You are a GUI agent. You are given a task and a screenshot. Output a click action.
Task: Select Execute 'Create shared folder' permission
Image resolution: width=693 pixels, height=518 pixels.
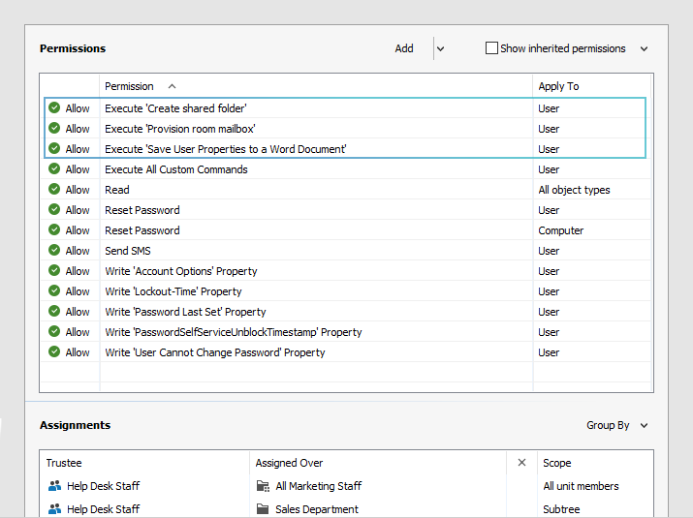(x=175, y=108)
